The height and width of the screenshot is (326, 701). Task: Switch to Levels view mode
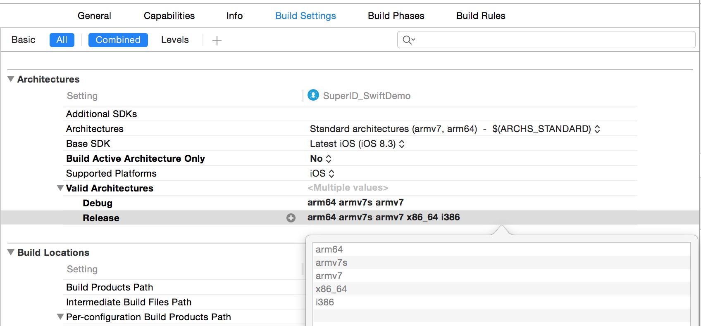pos(175,40)
